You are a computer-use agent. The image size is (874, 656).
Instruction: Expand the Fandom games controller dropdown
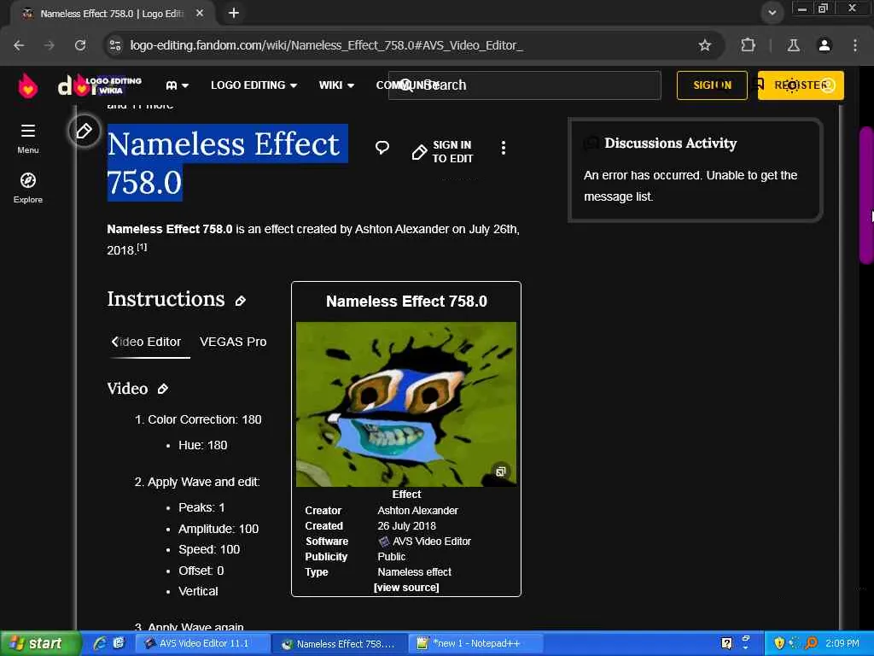pyautogui.click(x=178, y=85)
